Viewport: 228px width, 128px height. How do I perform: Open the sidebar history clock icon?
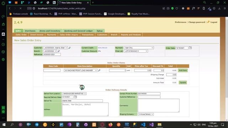[x=3, y=44]
